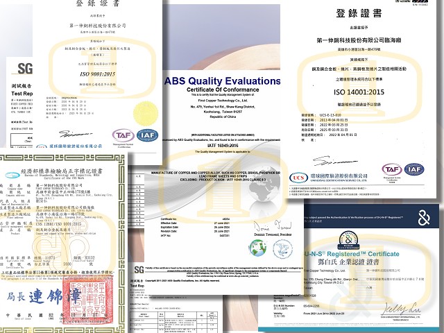Image resolution: width=444 pixels, height=333 pixels.
Task: Click the results table on bottom test report
Action: [173, 322]
